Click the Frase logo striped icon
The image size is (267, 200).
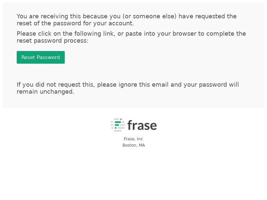click(118, 125)
